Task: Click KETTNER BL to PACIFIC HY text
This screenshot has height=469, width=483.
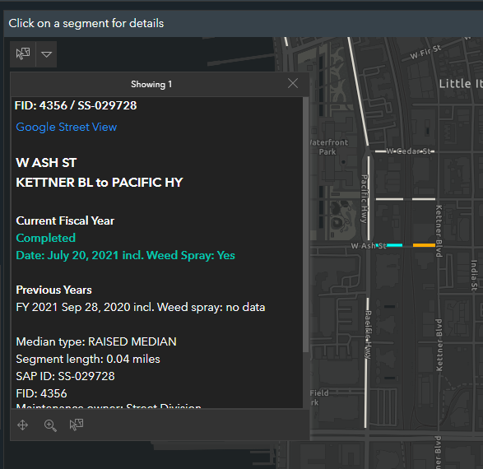Action: click(100, 183)
